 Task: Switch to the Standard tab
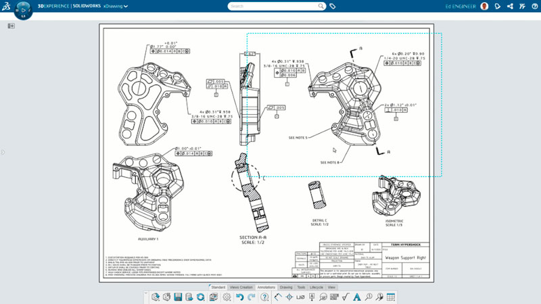(x=218, y=287)
